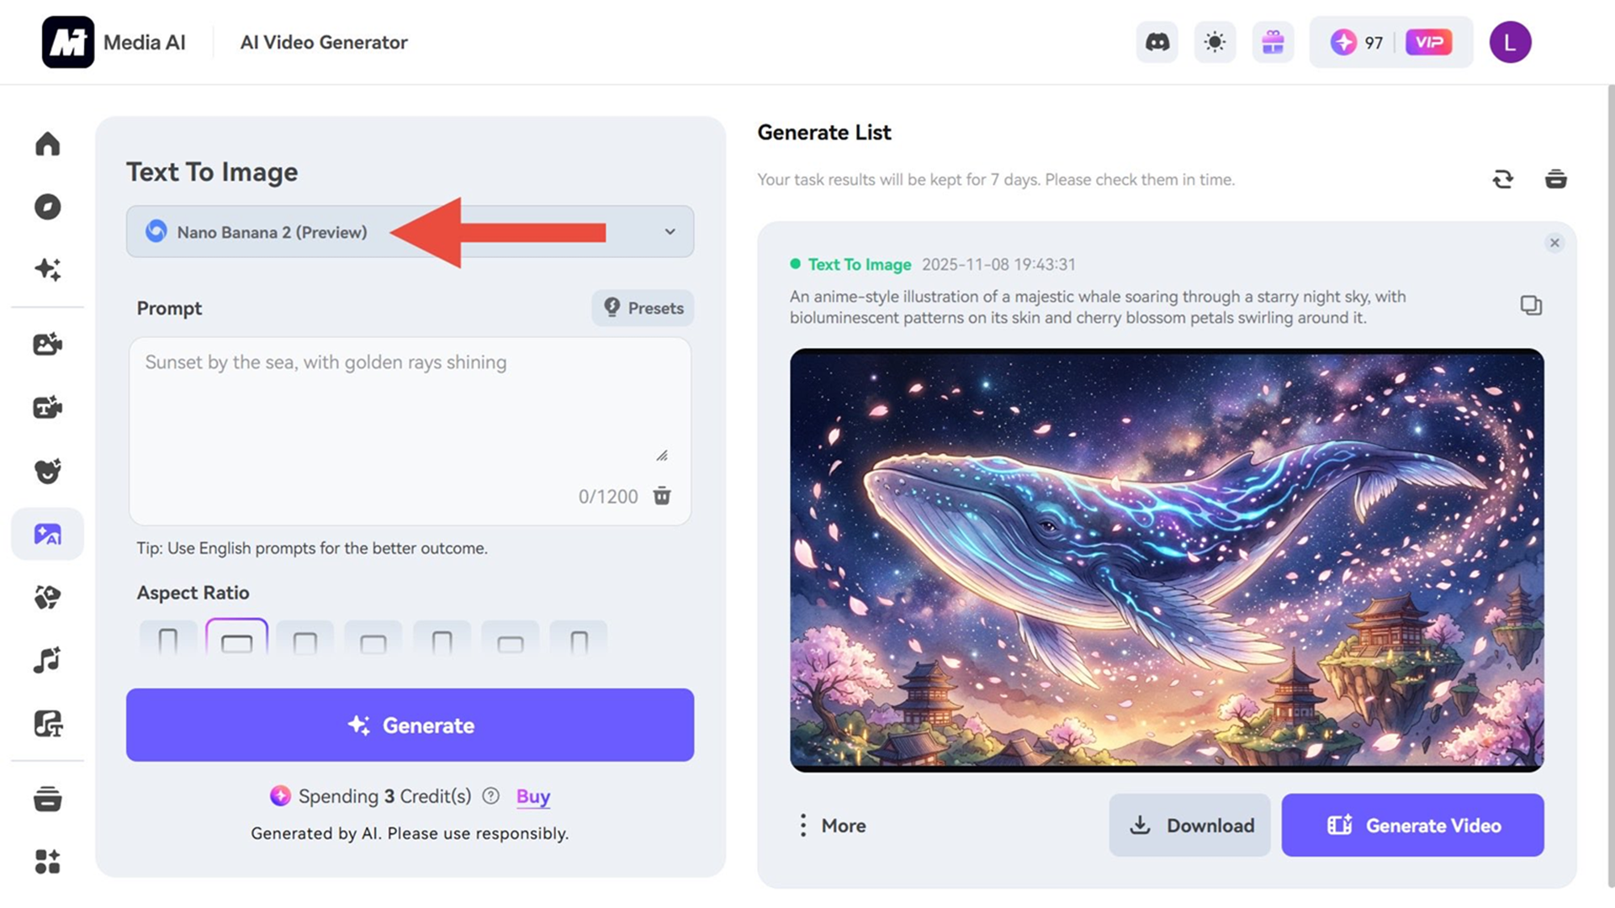
Task: Copy the whale illustration prompt
Action: coord(1531,305)
